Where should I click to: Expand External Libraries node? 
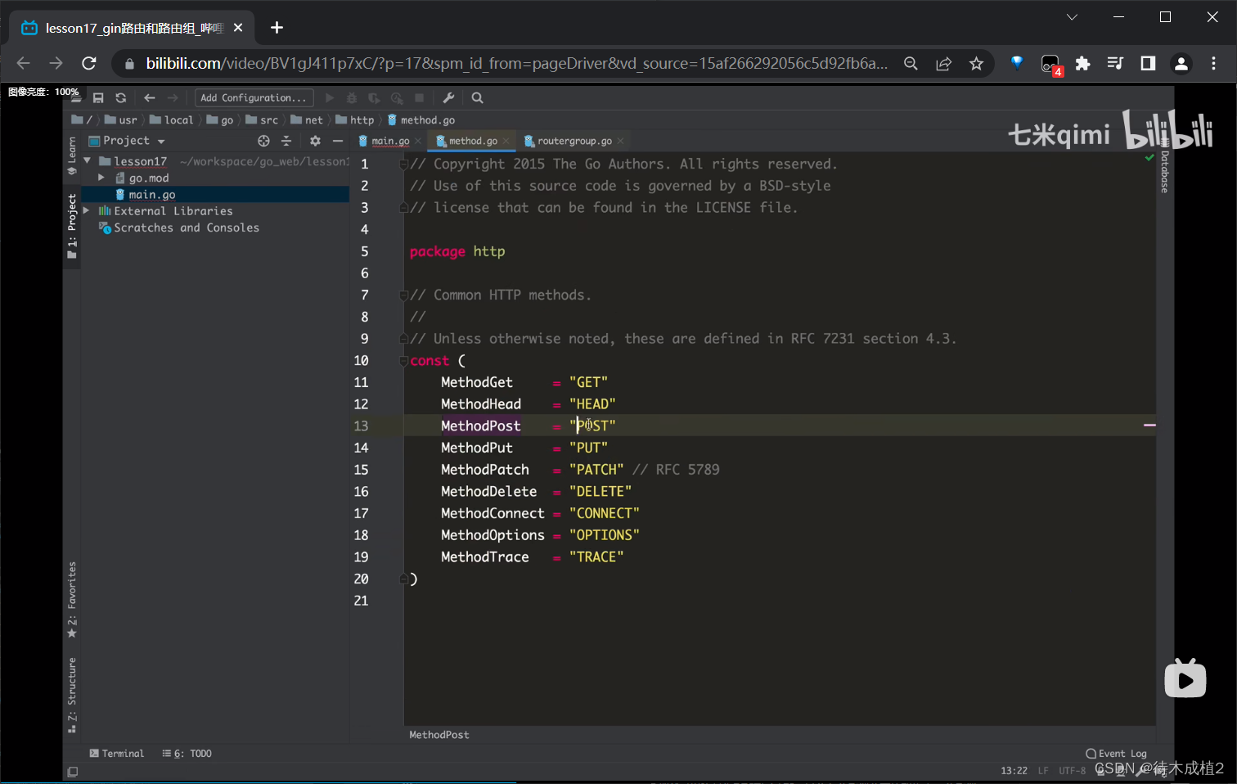tap(86, 210)
